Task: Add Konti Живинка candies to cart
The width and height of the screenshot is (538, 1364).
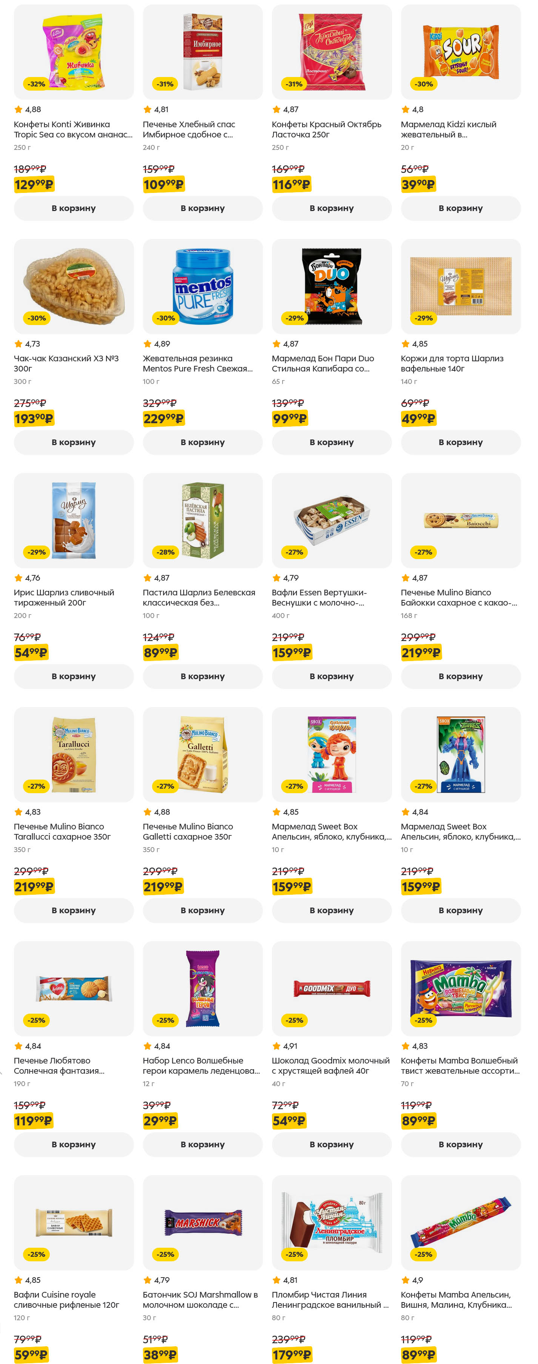Action: [74, 208]
